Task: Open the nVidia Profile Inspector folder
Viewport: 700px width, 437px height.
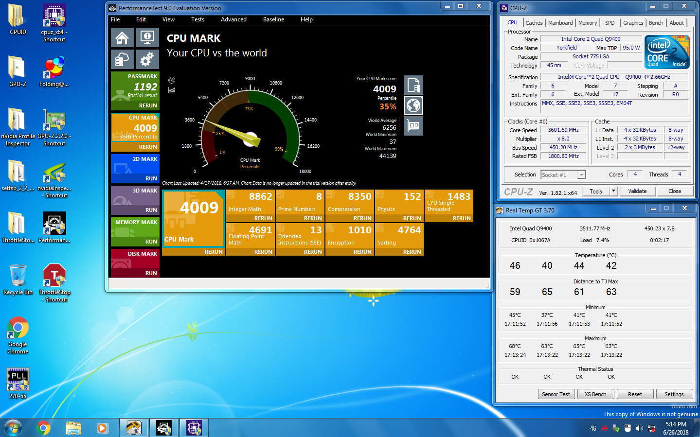Action: pos(18,127)
